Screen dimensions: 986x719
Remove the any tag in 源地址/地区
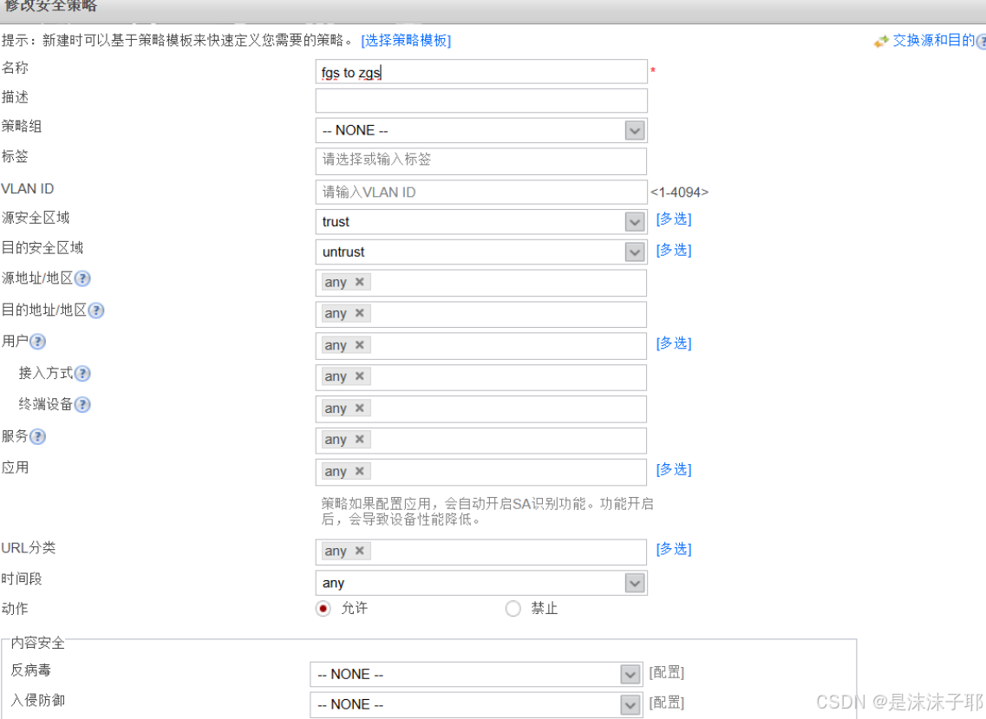pyautogui.click(x=359, y=282)
